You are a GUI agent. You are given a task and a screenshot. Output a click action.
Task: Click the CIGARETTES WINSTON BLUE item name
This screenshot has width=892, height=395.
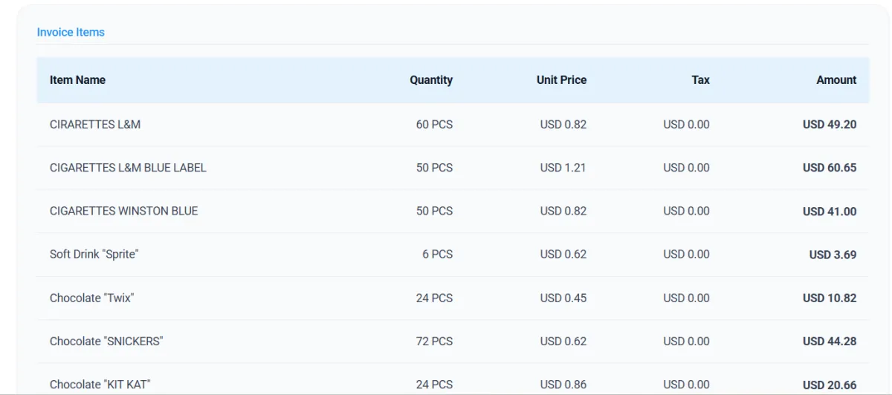[124, 211]
